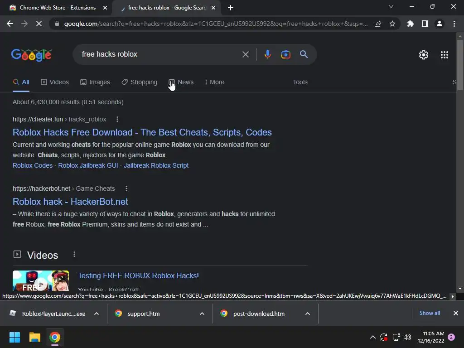The height and width of the screenshot is (348, 464).
Task: Open Google quick settings gear
Action: tap(424, 55)
